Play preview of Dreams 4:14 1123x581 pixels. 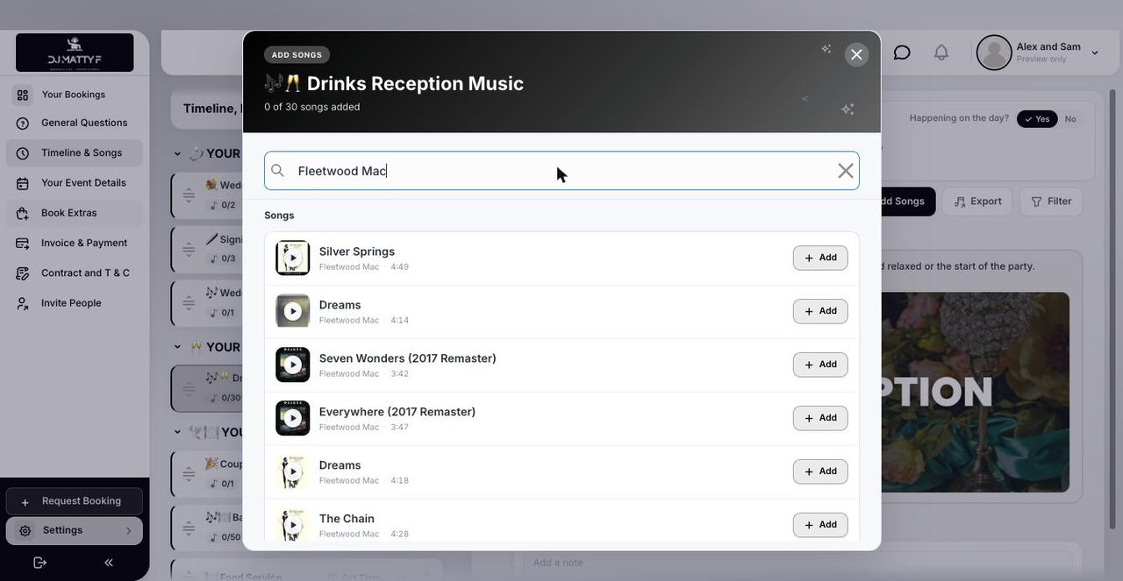click(293, 311)
